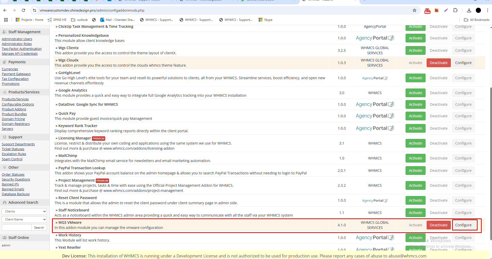Open the All Bookmarks folder
Image resolution: width=492 pixels, height=259 pixels.
[x=477, y=20]
